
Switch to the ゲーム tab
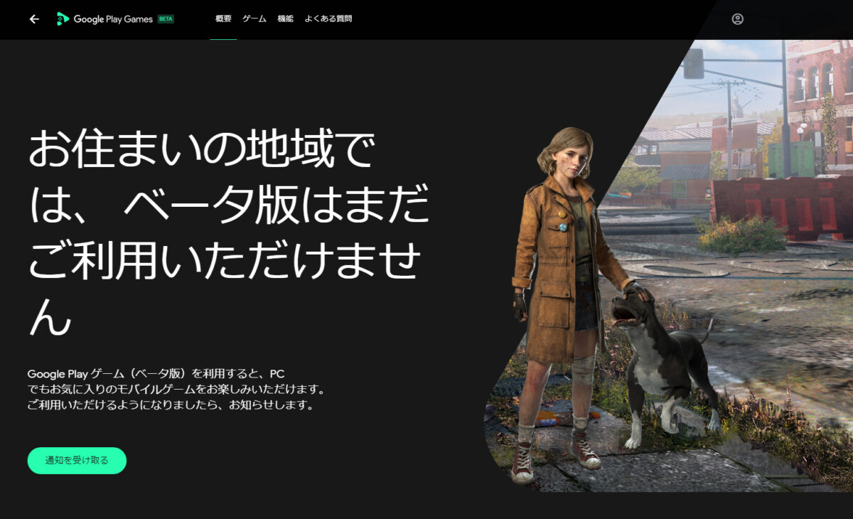tap(254, 19)
